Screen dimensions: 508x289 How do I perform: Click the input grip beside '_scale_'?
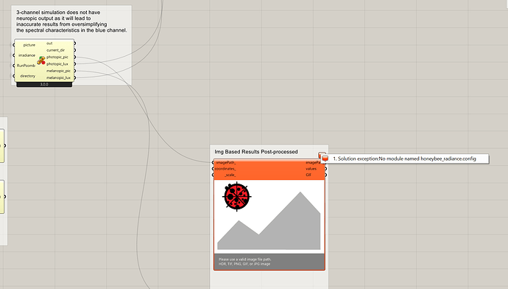click(214, 175)
